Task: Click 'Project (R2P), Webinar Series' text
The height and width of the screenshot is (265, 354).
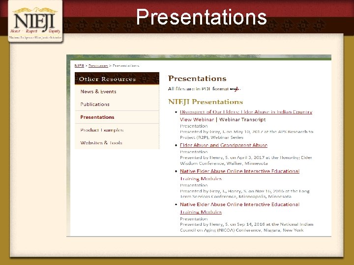Action: (211, 137)
